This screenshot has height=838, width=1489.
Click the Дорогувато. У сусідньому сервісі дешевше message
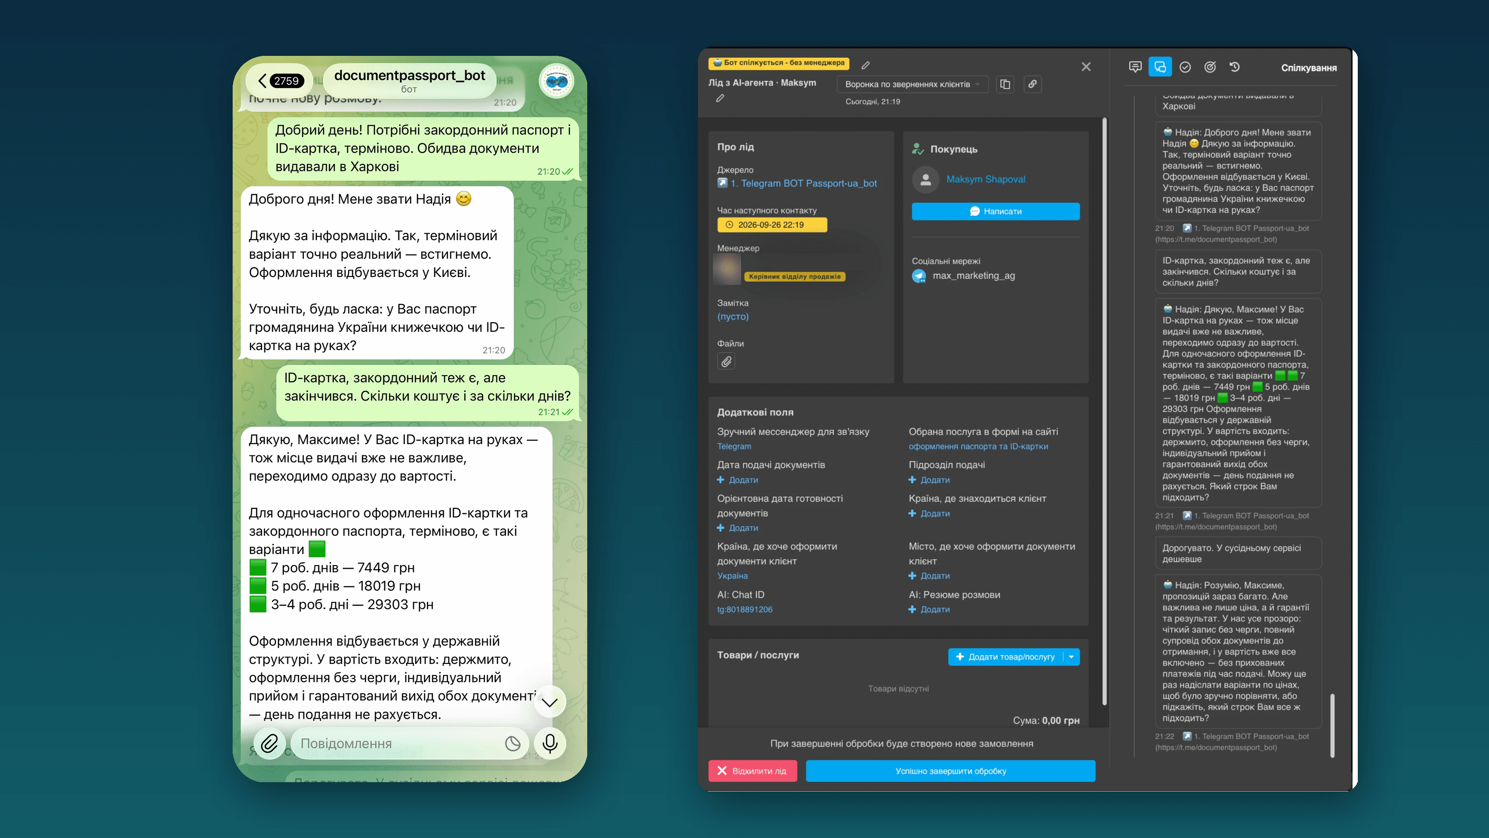click(1238, 554)
